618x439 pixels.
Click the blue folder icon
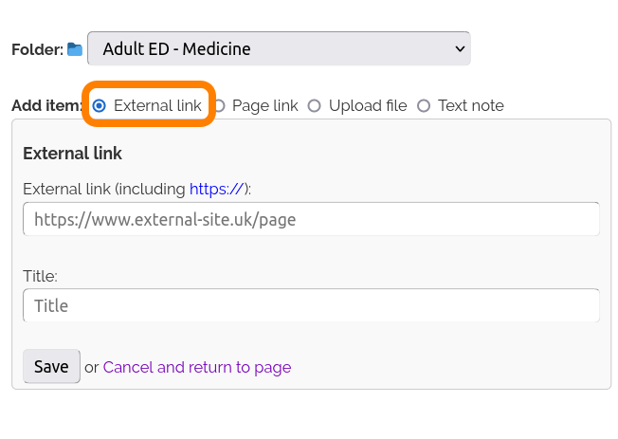click(x=75, y=49)
